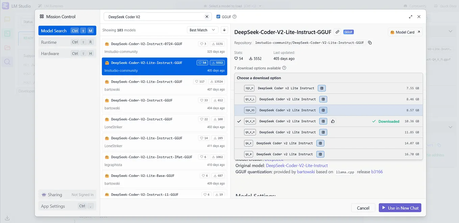Open the Discover search icon in the sidebar
The height and width of the screenshot is (223, 459).
coord(7,62)
